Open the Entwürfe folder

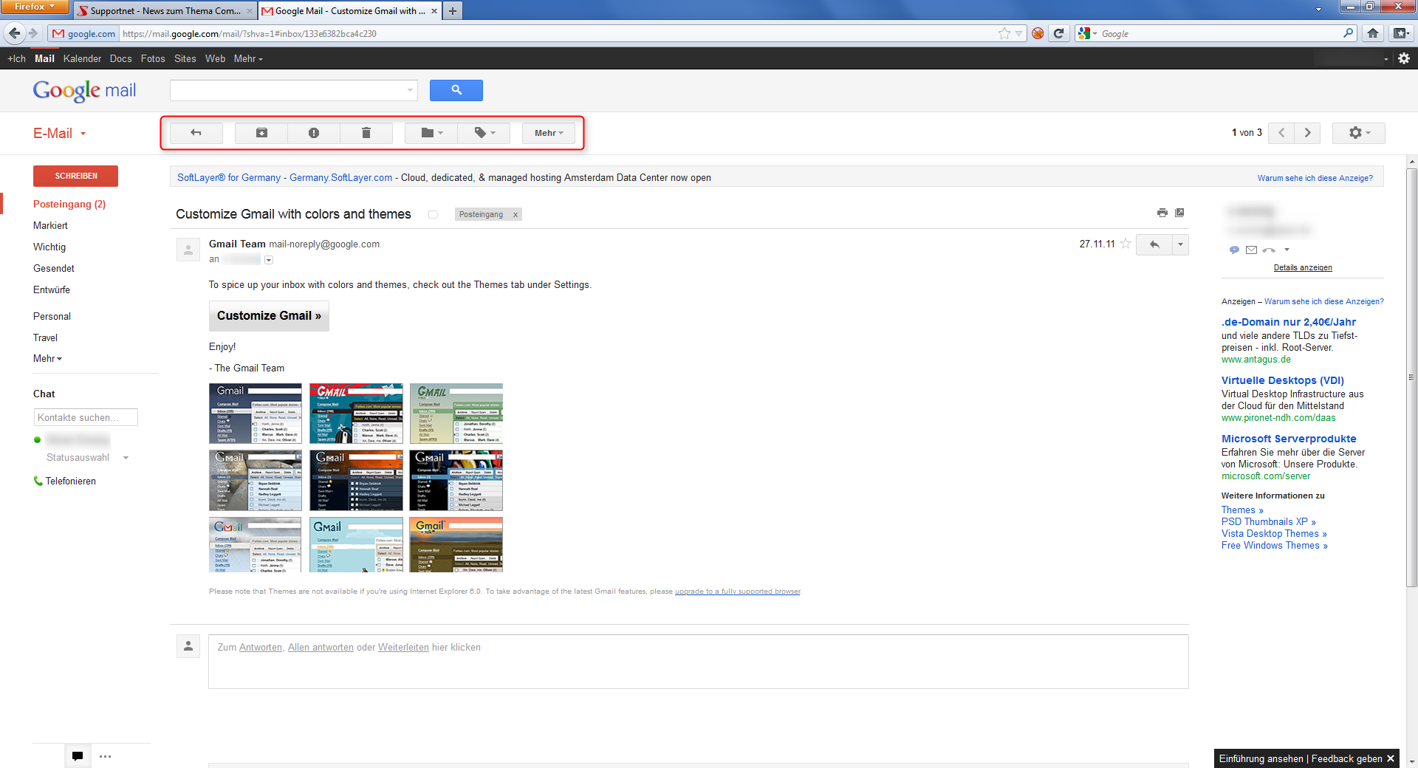[52, 289]
